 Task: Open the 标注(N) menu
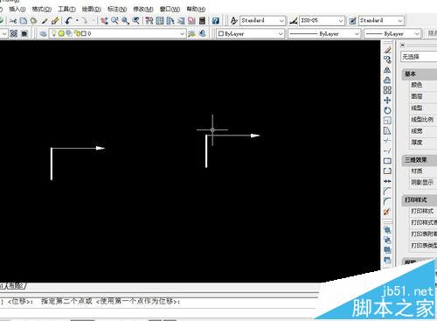click(117, 9)
